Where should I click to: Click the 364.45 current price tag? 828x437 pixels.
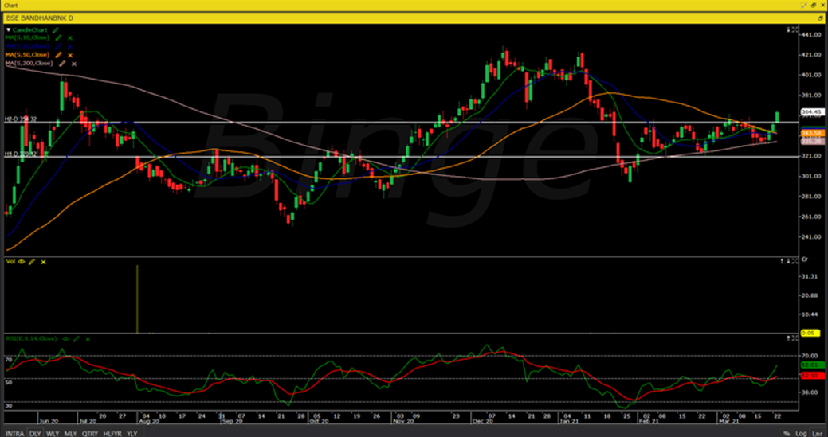[x=811, y=111]
